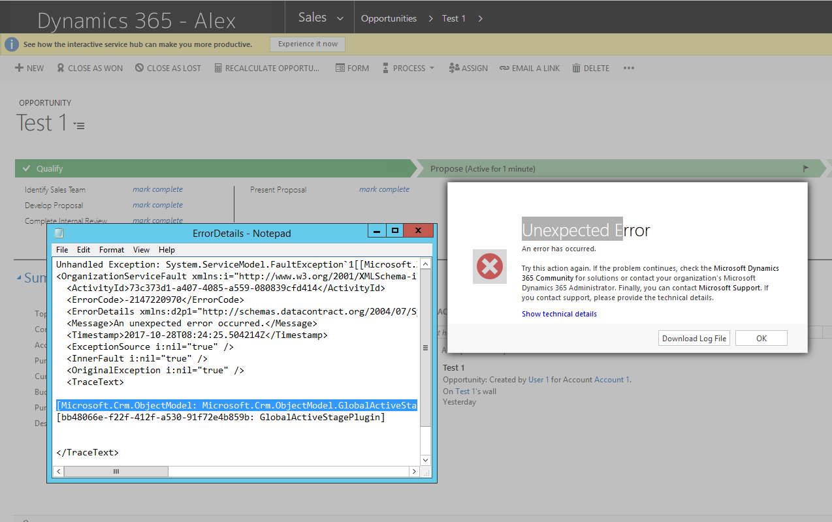Mark Develop Proposal complete
The image size is (832, 522).
(157, 204)
